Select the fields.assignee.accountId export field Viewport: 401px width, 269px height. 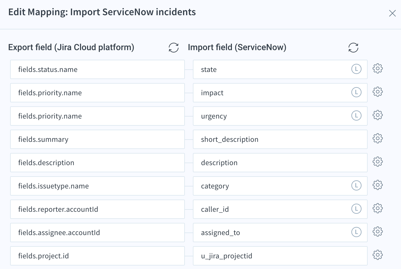[97, 233]
